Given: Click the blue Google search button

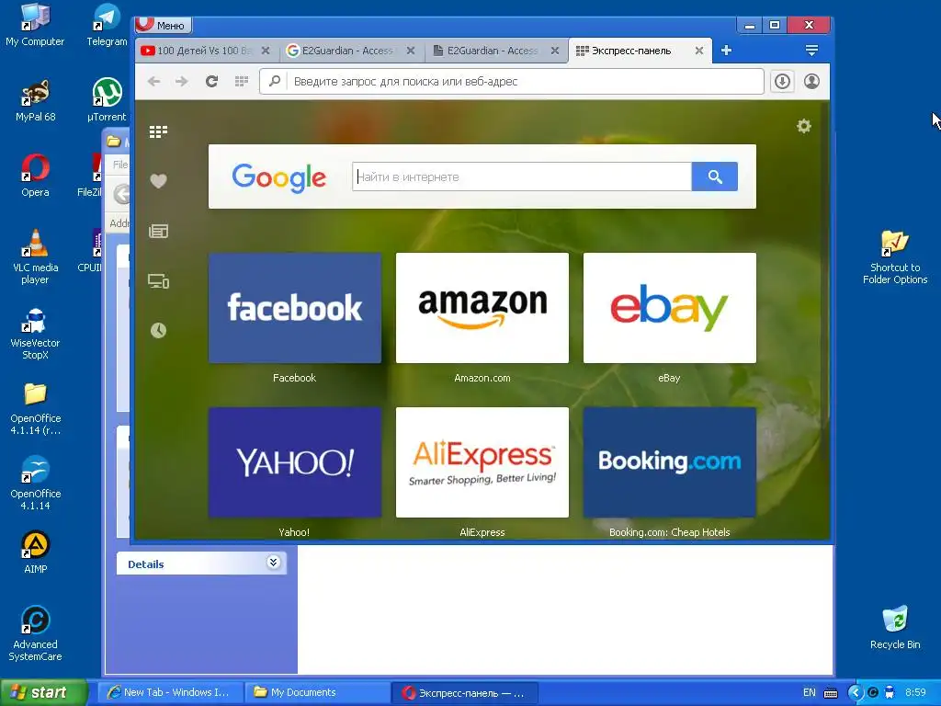Looking at the screenshot, I should click(x=714, y=176).
